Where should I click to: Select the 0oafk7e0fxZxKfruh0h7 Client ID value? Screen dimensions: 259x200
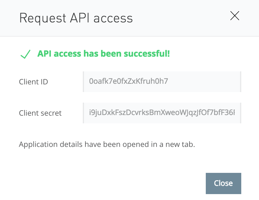click(x=128, y=81)
